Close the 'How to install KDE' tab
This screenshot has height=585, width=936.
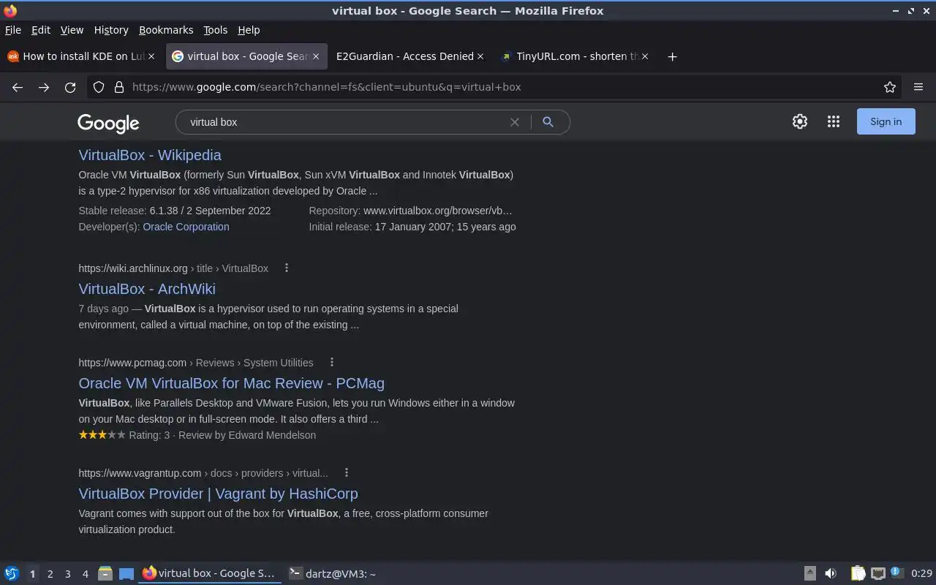(x=151, y=56)
